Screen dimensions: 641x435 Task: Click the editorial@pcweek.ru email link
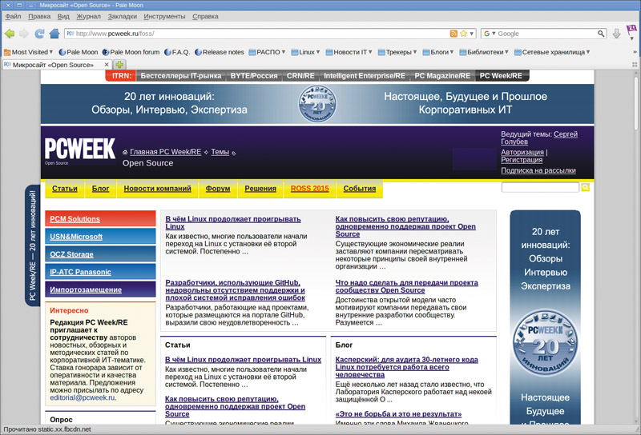83,397
